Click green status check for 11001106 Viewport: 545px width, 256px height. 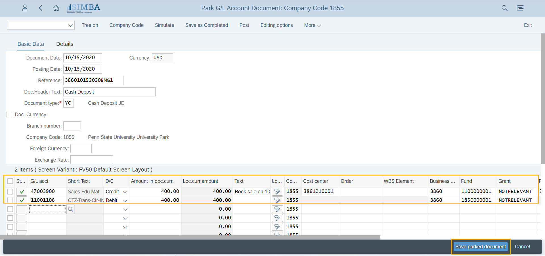(22, 200)
